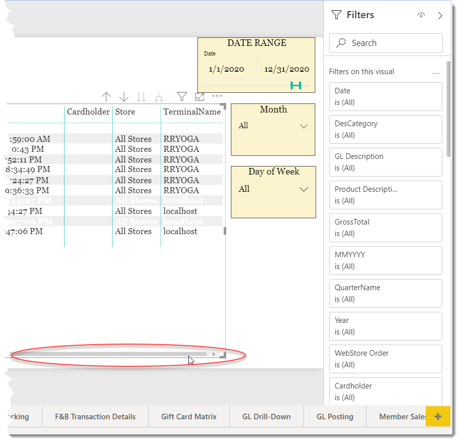The height and width of the screenshot is (442, 460).
Task: Add a new report page
Action: pyautogui.click(x=438, y=416)
